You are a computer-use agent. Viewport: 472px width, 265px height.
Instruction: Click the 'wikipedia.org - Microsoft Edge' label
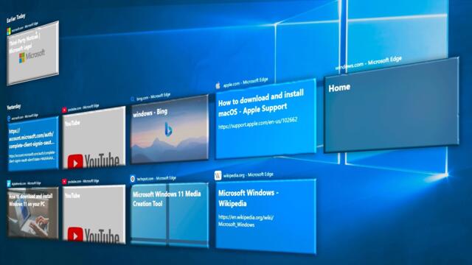pos(248,175)
